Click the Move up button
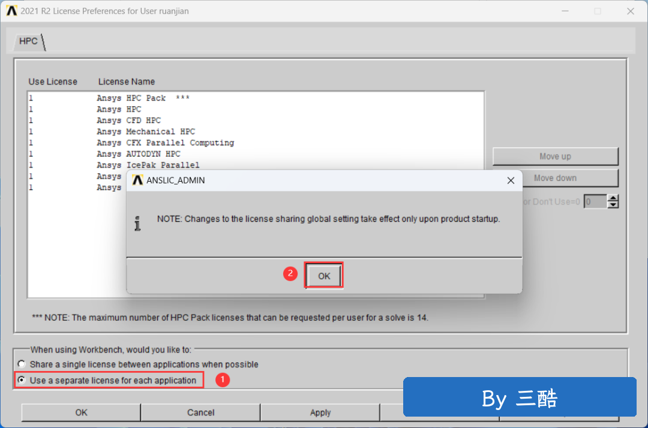Image resolution: width=648 pixels, height=428 pixels. 556,156
